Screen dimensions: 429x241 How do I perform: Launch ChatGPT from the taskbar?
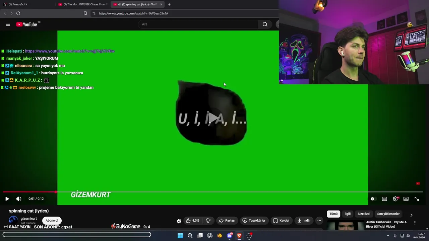point(210,236)
